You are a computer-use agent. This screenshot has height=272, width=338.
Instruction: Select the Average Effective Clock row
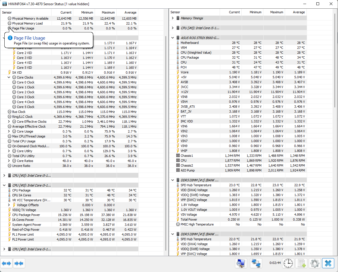pyautogui.click(x=69, y=126)
